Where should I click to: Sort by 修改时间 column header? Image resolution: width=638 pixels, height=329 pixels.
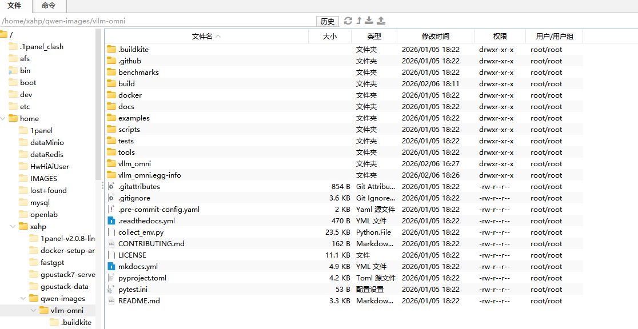coord(436,36)
